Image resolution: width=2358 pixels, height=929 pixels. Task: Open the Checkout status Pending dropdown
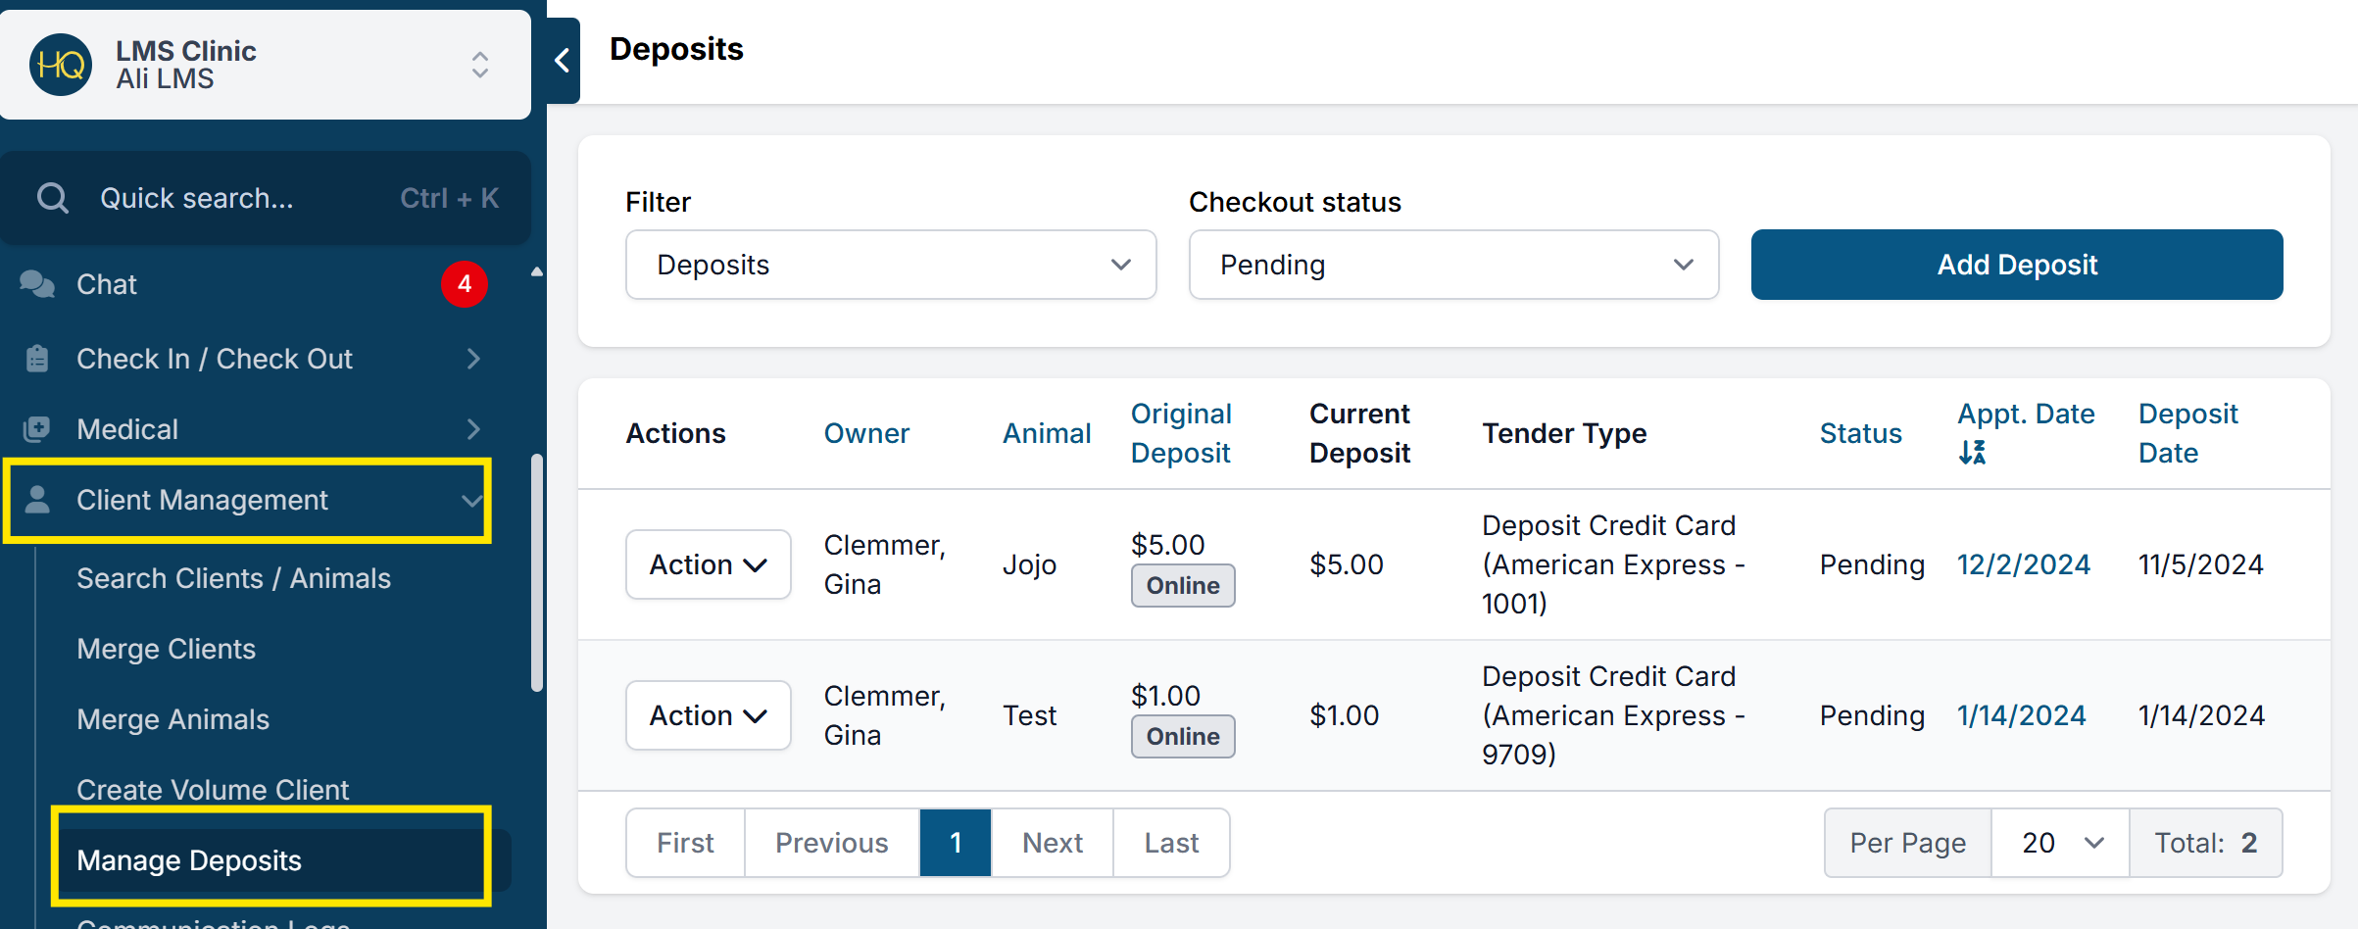click(1452, 265)
